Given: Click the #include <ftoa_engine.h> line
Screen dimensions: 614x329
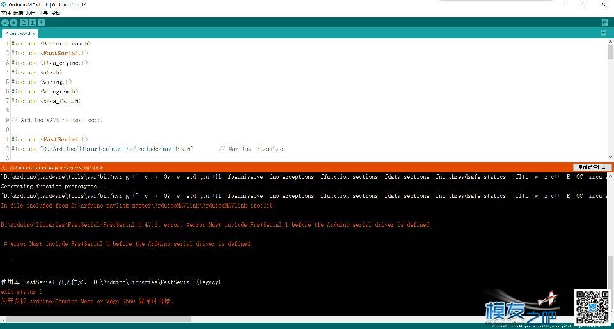Looking at the screenshot, I should [x=49, y=63].
